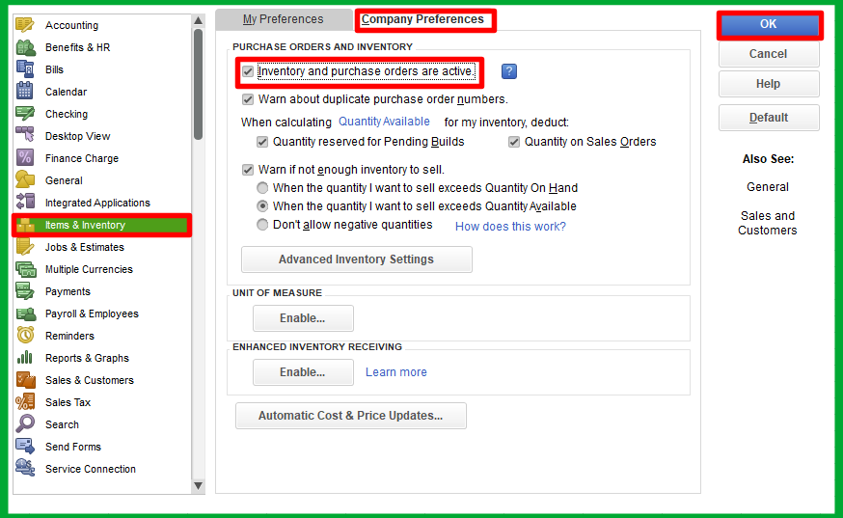
Task: Select the Accounting label in preferences list
Action: point(71,25)
